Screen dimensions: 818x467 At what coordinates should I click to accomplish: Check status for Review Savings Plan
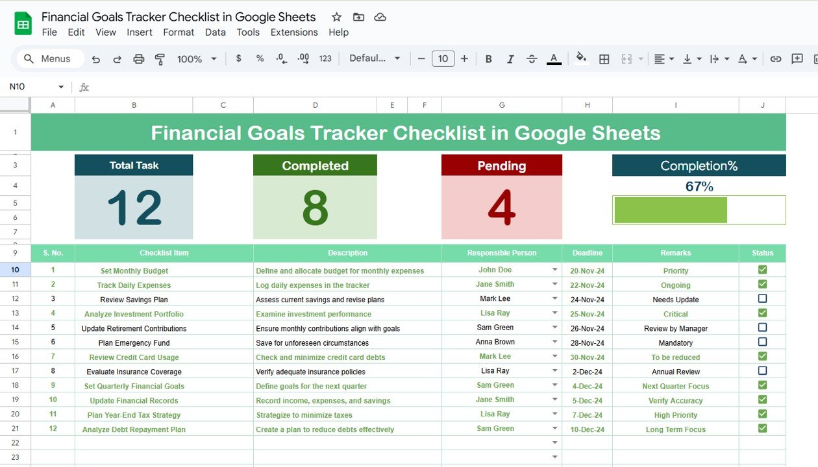point(762,298)
